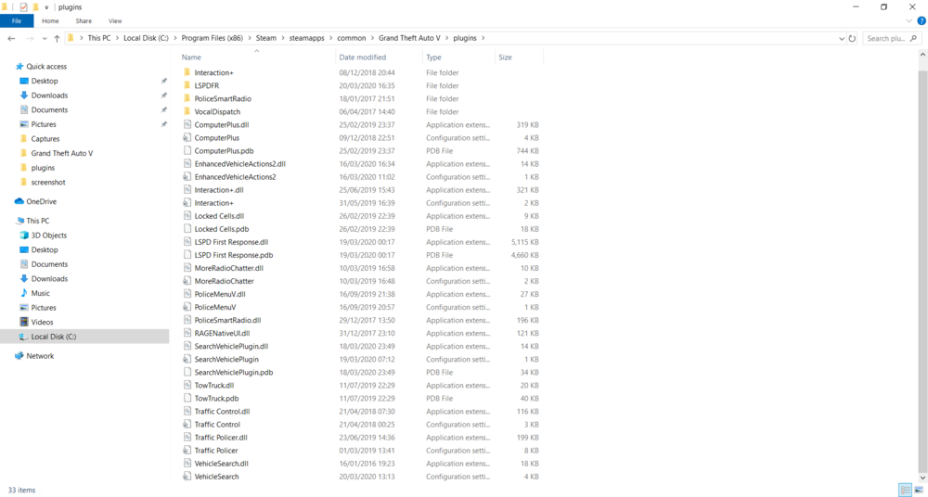Screen dimensions: 928x497
Task: Open the File ribbon tab
Action: pos(17,20)
